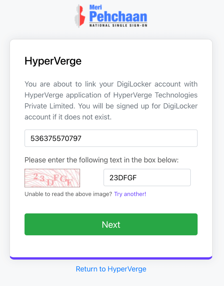The width and height of the screenshot is (224, 286).
Task: Click the purple bar at the card bottom
Action: pyautogui.click(x=111, y=258)
